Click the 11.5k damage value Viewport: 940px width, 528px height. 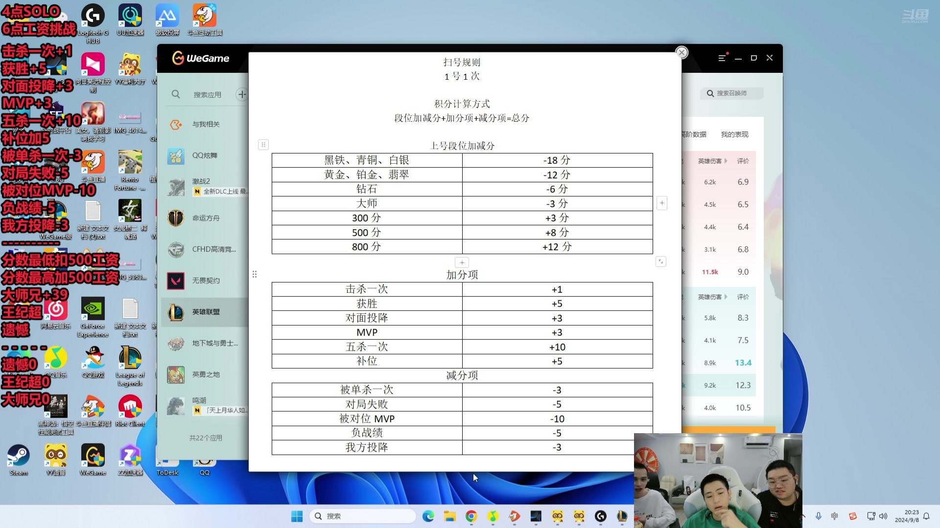[710, 272]
